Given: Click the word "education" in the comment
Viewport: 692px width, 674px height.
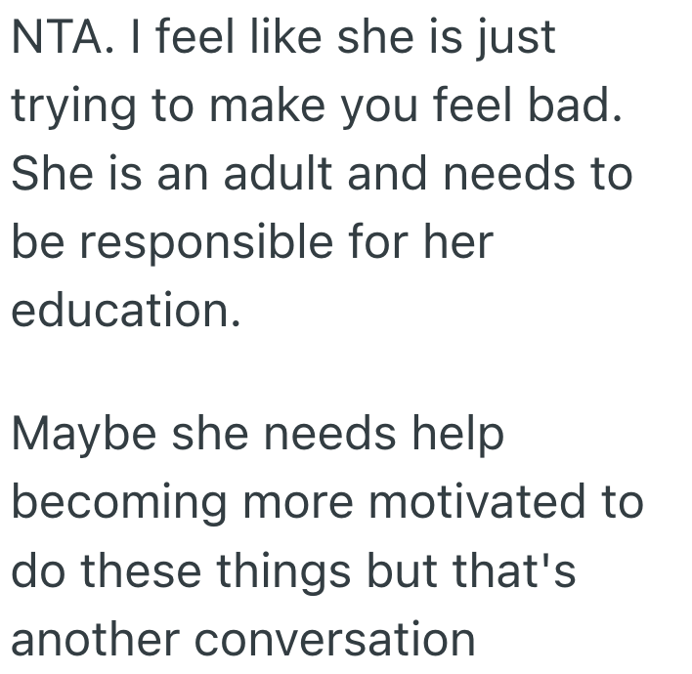Looking at the screenshot, I should pyautogui.click(x=124, y=312).
